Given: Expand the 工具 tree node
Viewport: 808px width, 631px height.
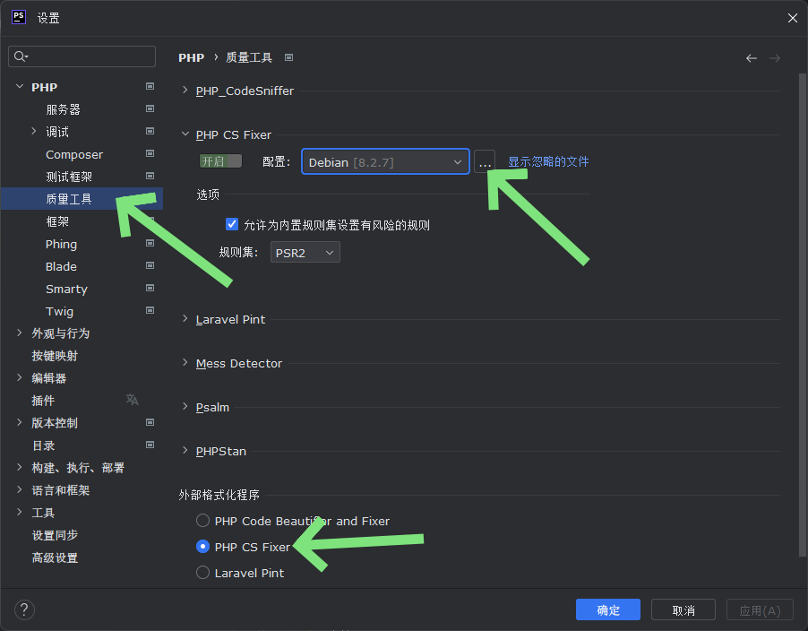Looking at the screenshot, I should pos(20,512).
